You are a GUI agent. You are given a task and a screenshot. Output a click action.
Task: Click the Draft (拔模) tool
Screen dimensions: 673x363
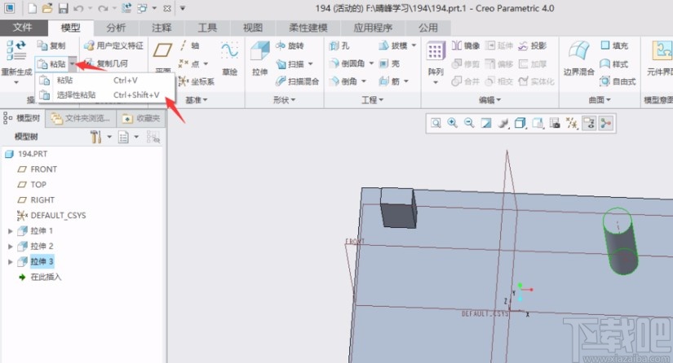pos(393,46)
